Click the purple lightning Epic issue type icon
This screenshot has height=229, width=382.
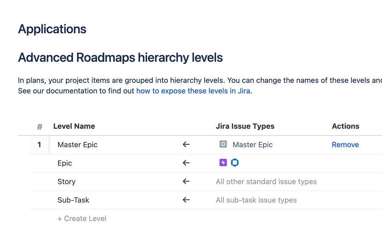click(223, 162)
